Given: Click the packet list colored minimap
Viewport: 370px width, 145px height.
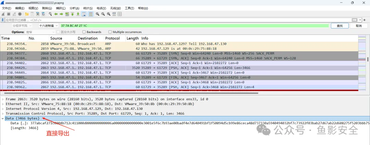Looking at the screenshot, I should coord(362,63).
